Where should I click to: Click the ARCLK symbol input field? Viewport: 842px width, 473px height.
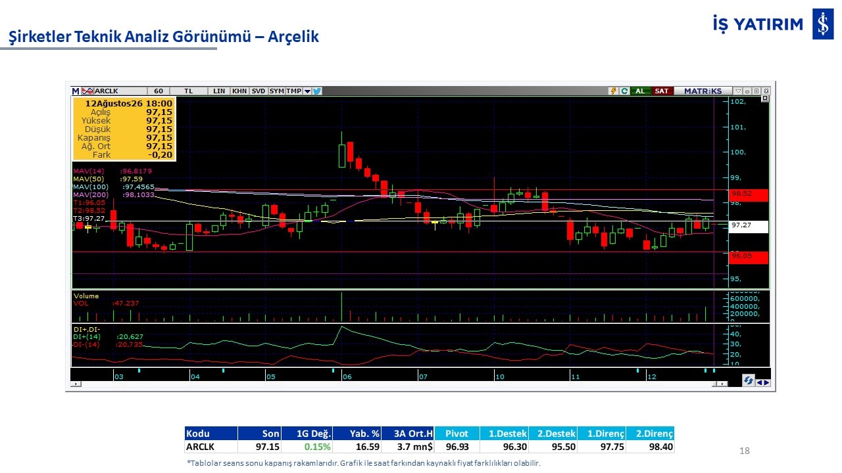pos(120,91)
